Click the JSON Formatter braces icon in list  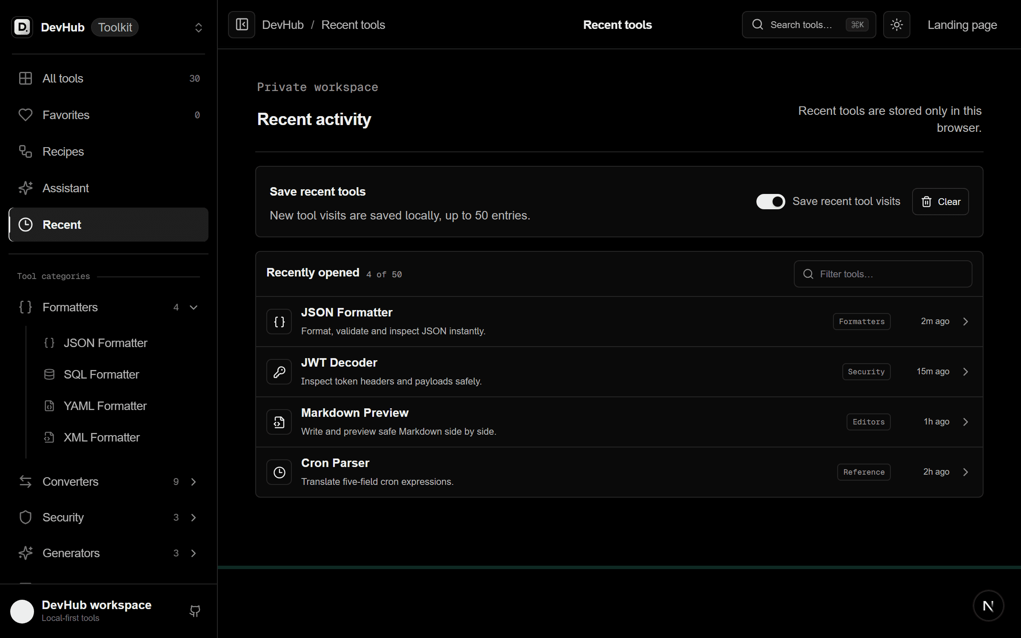click(x=279, y=322)
